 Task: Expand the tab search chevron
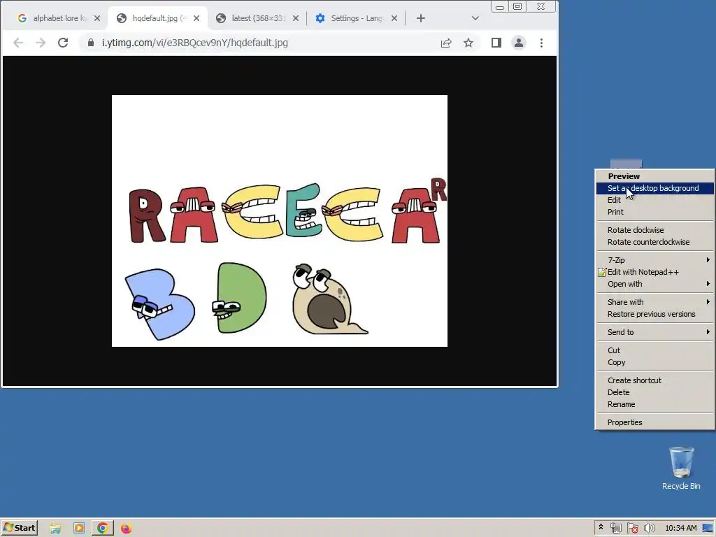click(x=475, y=18)
